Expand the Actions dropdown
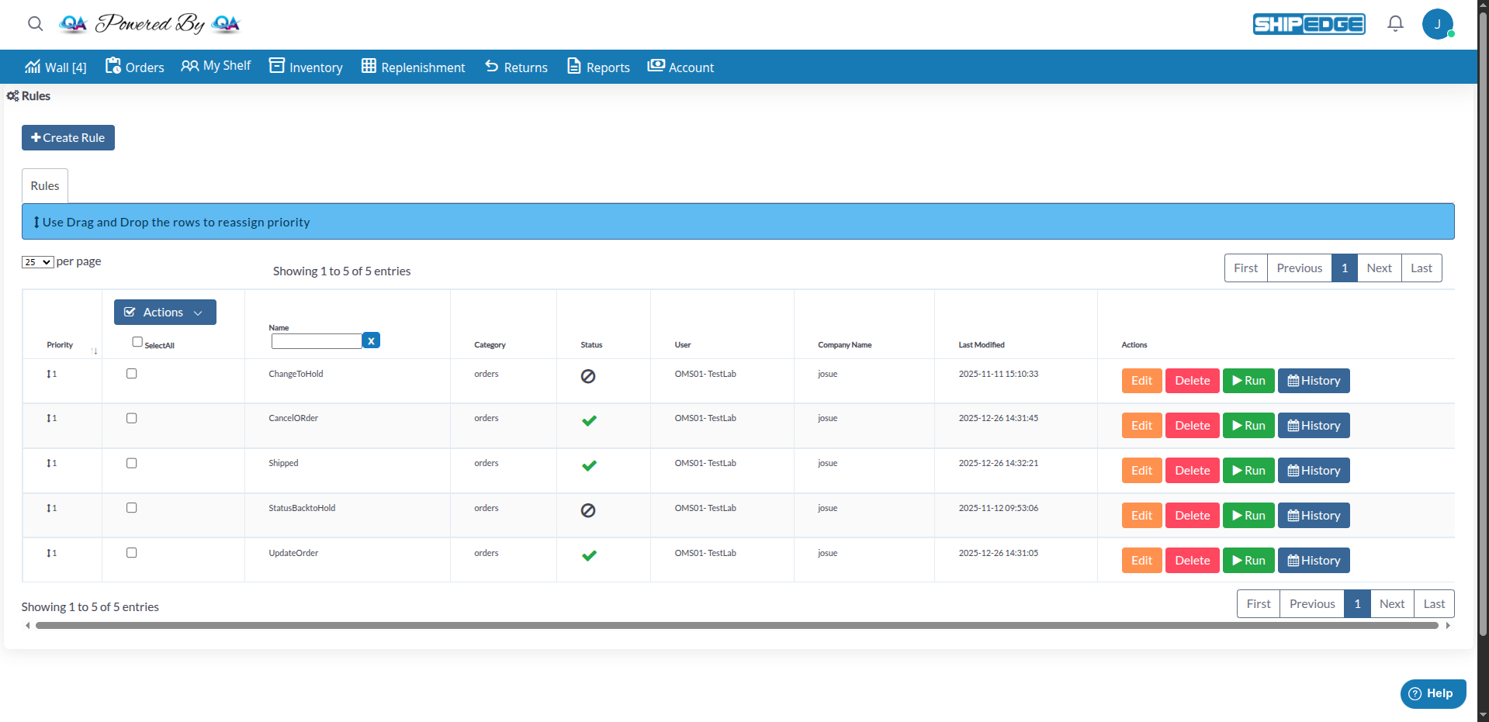 [164, 313]
